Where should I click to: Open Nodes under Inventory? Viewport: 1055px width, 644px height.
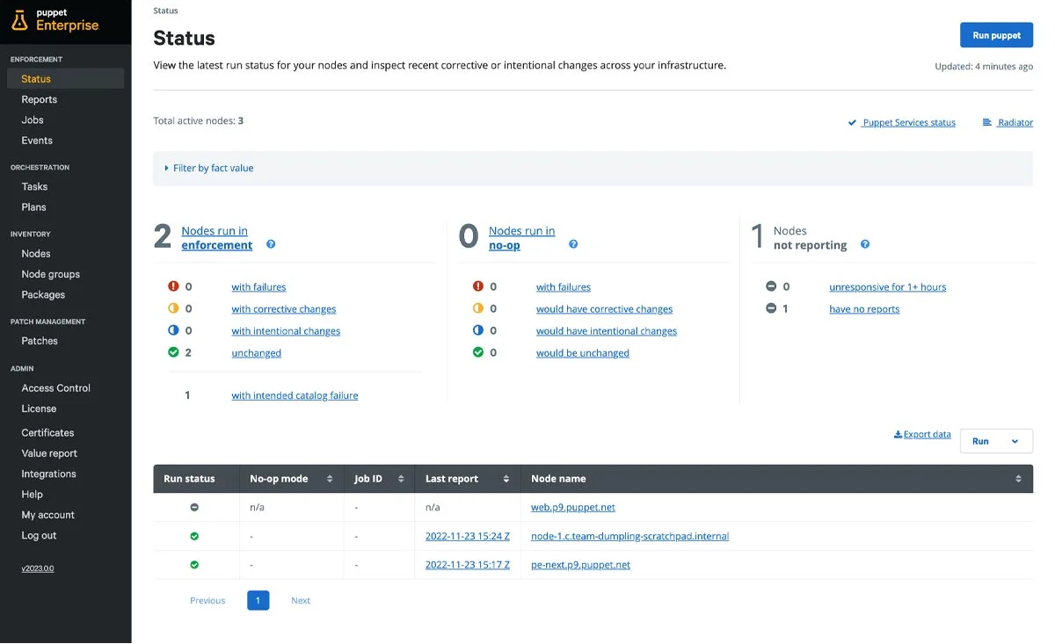pyautogui.click(x=36, y=253)
